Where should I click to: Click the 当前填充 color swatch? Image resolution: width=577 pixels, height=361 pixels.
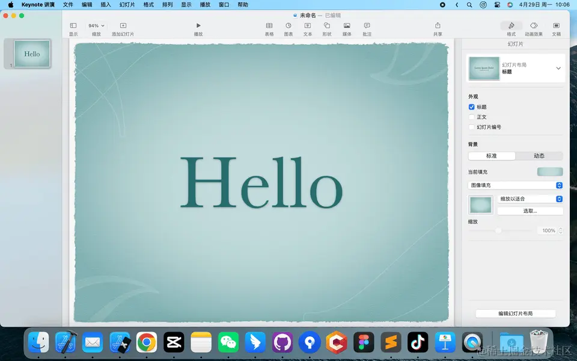550,171
